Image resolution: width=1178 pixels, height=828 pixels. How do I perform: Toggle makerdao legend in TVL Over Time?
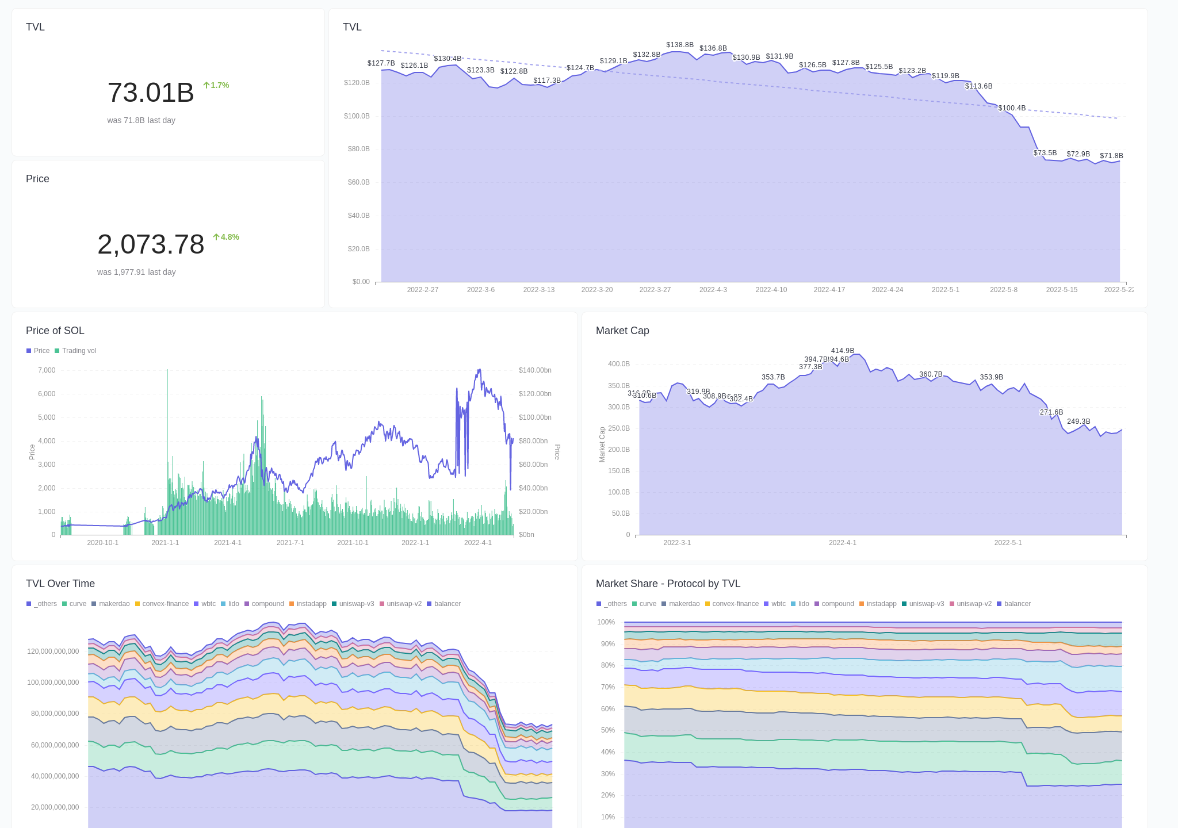(110, 604)
